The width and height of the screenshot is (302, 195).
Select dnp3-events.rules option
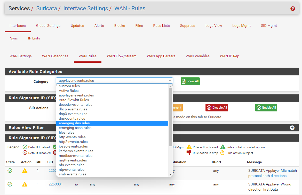pos(112,114)
